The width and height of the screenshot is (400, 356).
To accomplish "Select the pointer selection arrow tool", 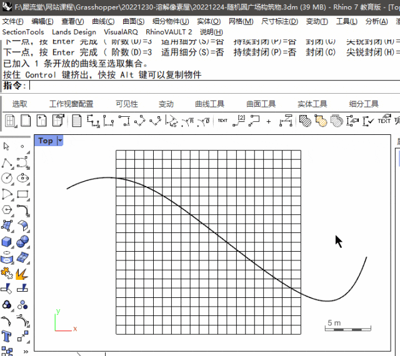I will [x=7, y=147].
